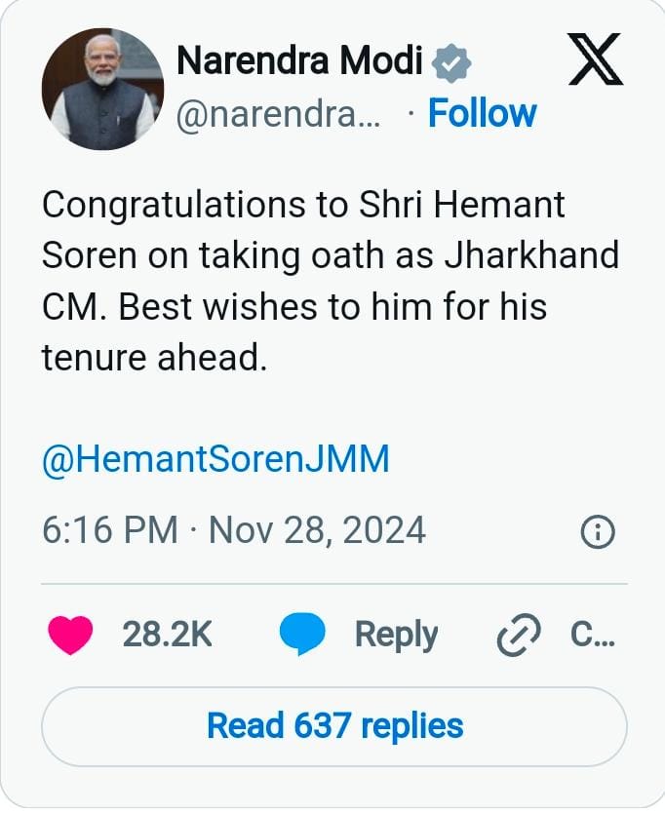Image resolution: width=665 pixels, height=813 pixels.
Task: Click the truncated @narendra... handle
Action: pyautogui.click(x=279, y=114)
